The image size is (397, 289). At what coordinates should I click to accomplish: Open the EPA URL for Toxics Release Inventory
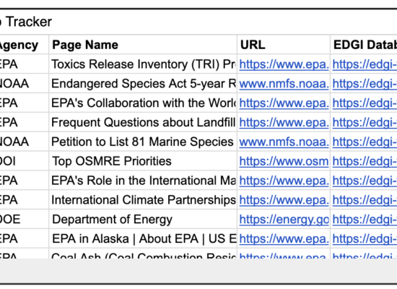(x=284, y=64)
